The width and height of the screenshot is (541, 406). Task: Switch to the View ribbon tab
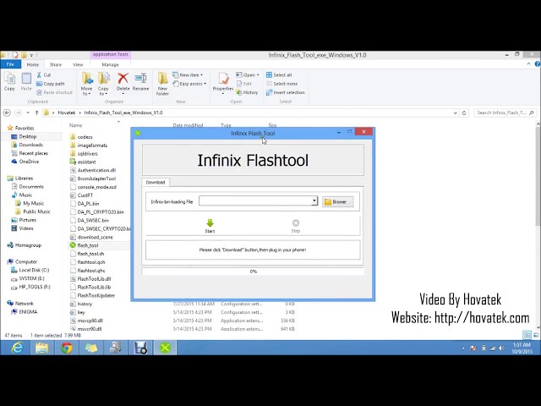78,64
